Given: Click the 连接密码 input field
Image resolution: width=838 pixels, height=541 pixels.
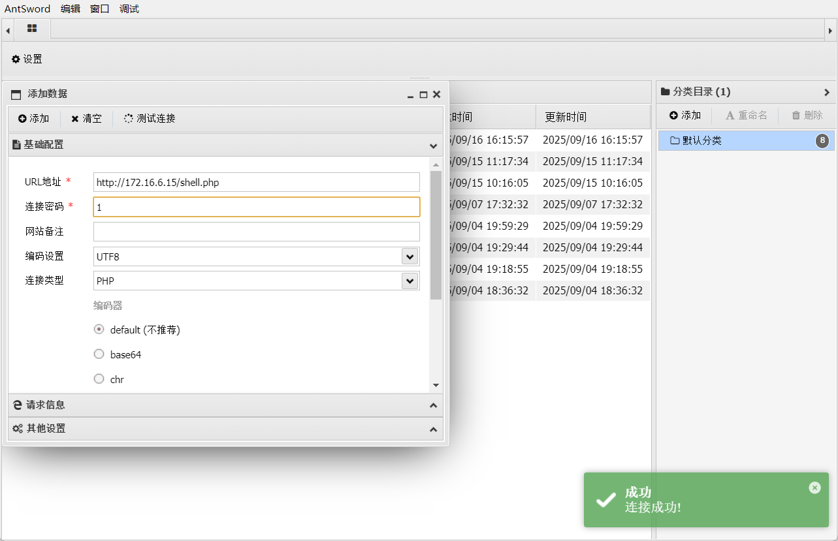Looking at the screenshot, I should pyautogui.click(x=257, y=207).
